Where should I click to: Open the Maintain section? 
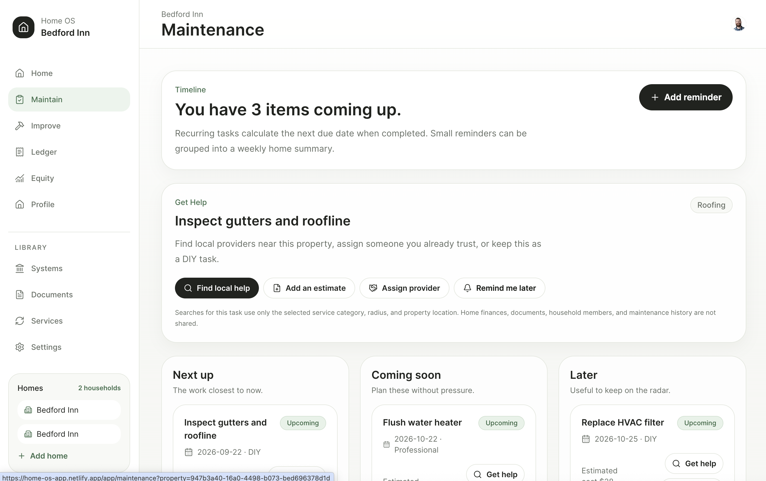69,99
